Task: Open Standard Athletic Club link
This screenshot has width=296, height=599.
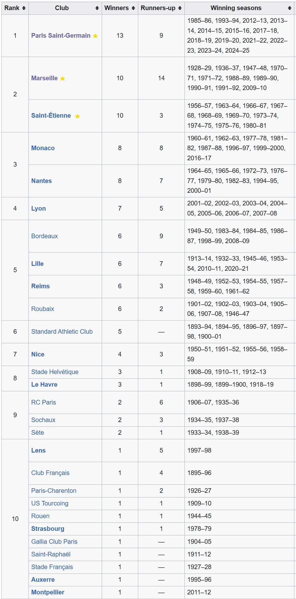Action: pos(62,332)
